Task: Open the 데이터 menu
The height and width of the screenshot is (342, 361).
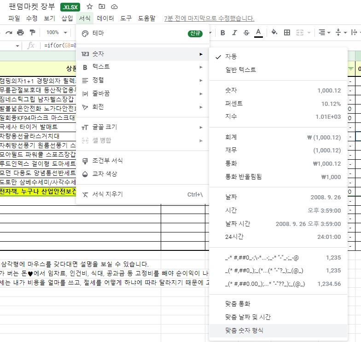Action: (105, 18)
